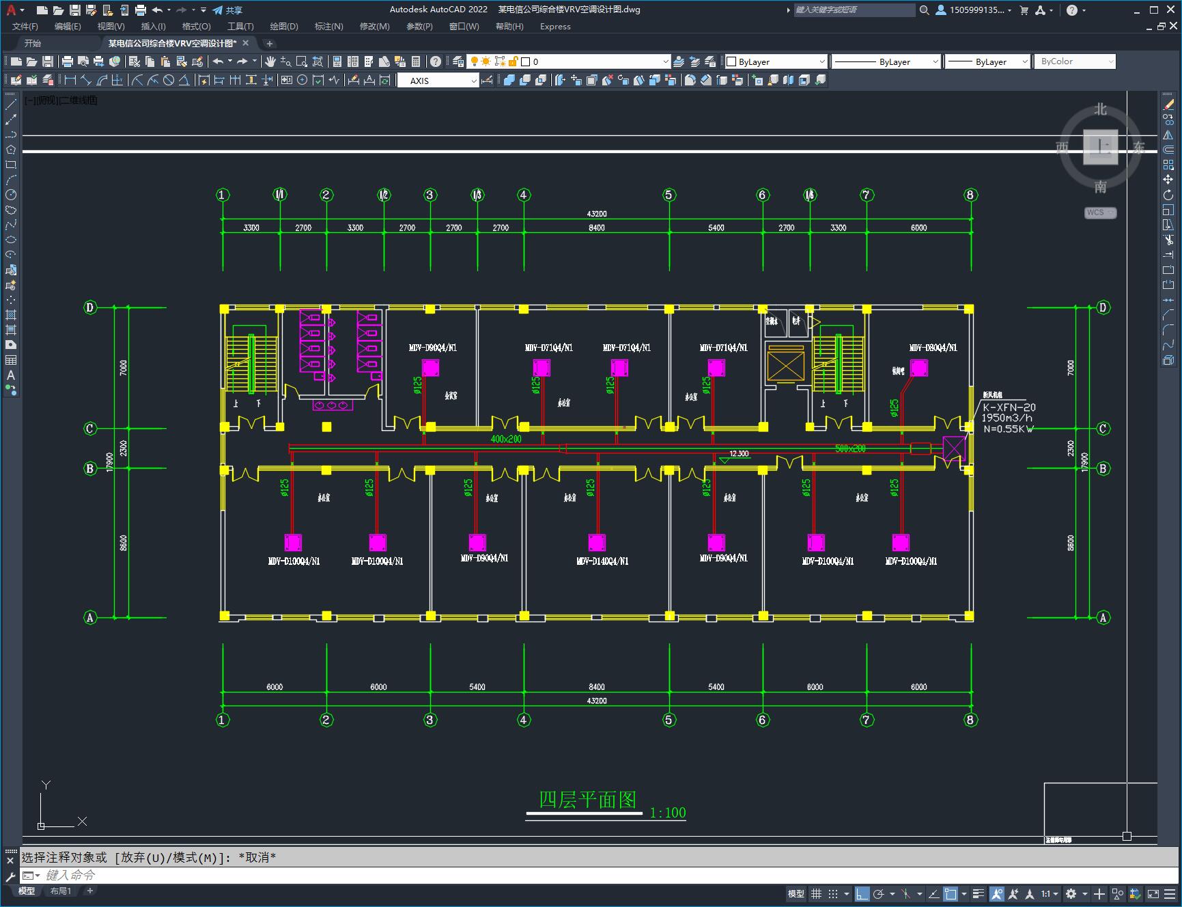This screenshot has width=1182, height=907.
Task: Open the Layer Properties Manager icon
Action: (458, 61)
